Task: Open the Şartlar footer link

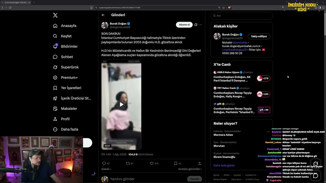Action: [216, 175]
